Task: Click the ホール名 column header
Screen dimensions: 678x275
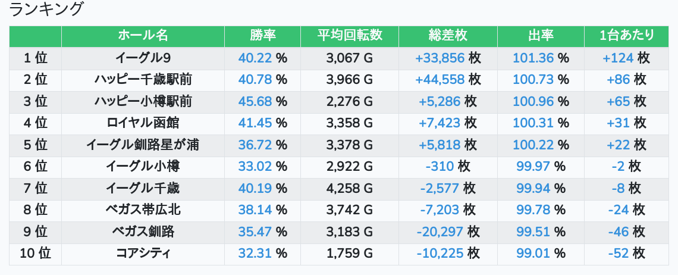Action: pos(143,36)
